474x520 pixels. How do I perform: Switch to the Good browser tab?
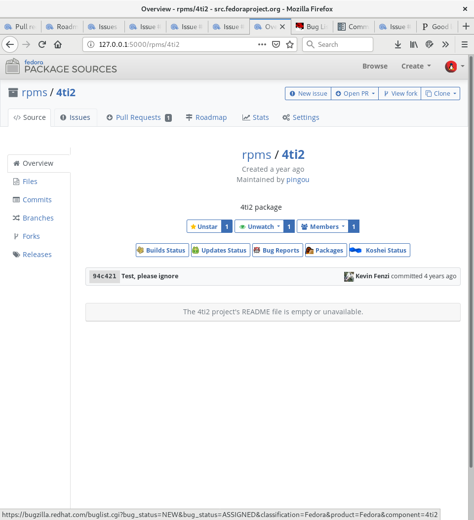click(437, 27)
